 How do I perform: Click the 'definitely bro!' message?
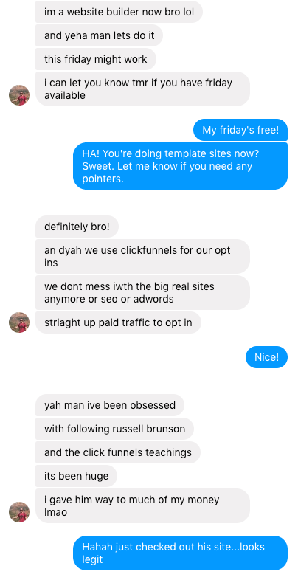tap(77, 227)
